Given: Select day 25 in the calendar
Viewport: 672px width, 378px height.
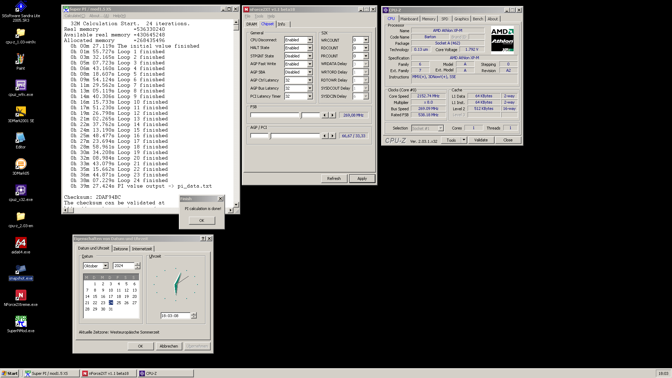Looking at the screenshot, I should pyautogui.click(x=119, y=303).
